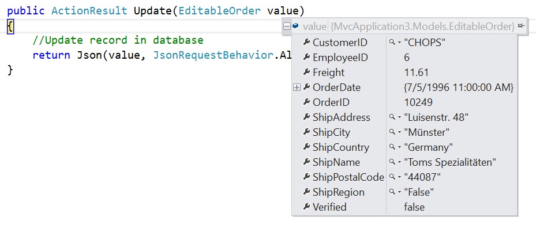Image resolution: width=536 pixels, height=225 pixels.
Task: Click the highlighted opening brace in code
Action: 10,26
